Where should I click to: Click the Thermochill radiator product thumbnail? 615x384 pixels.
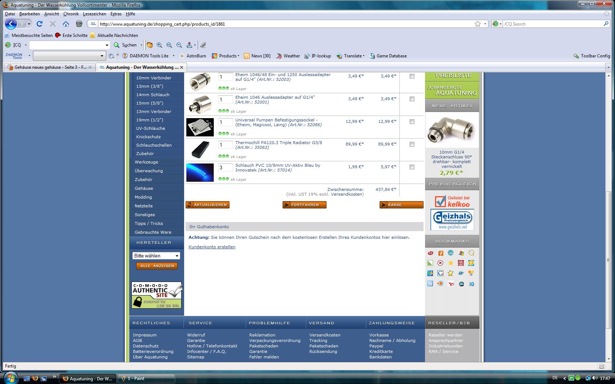(200, 150)
